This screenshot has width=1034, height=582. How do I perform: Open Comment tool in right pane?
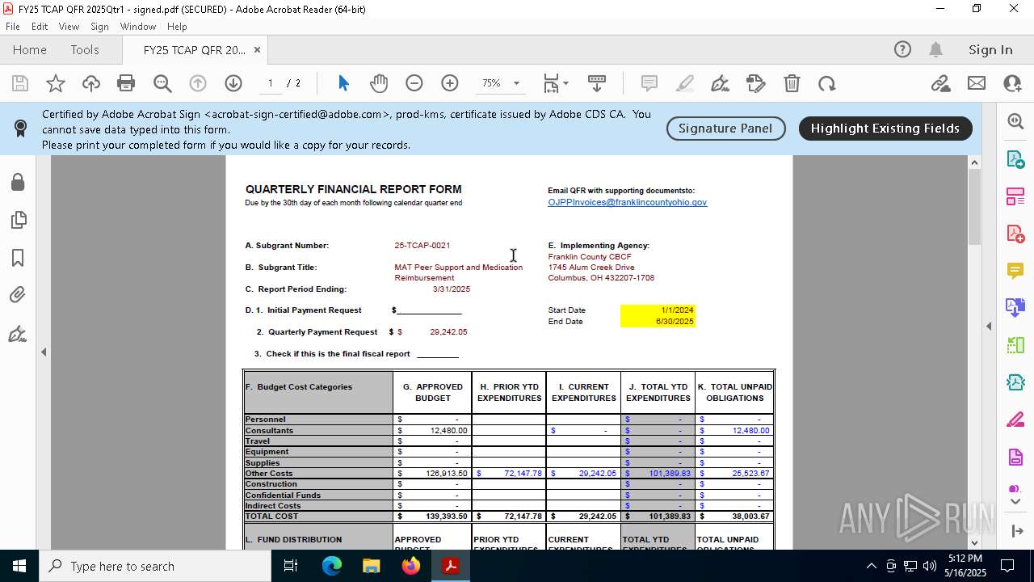(x=1015, y=271)
